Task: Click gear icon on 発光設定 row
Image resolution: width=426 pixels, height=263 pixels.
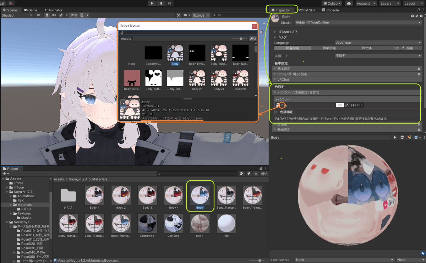Action: (419, 130)
